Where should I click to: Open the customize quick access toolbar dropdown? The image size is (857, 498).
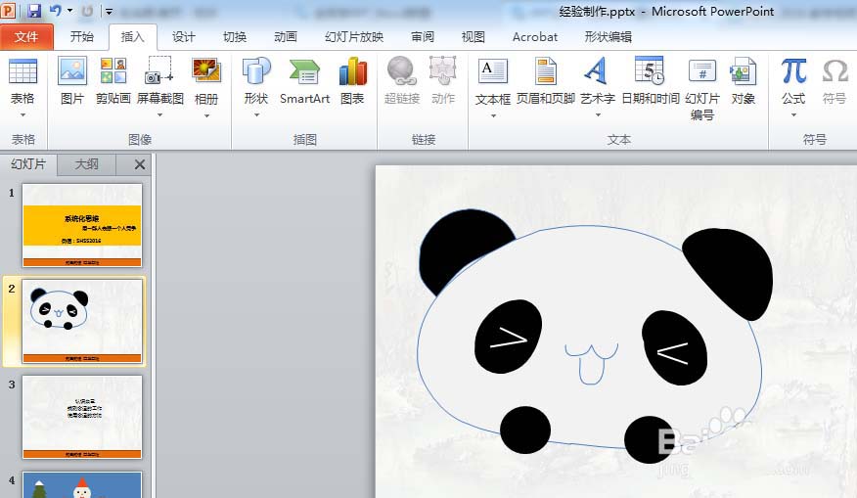pyautogui.click(x=109, y=11)
